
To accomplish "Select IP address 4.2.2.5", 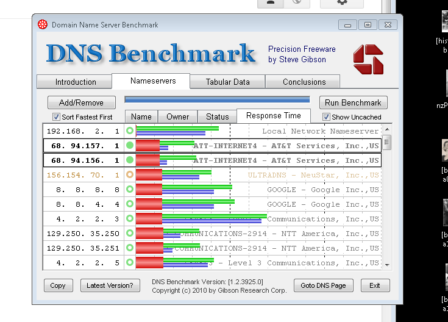I will [x=87, y=263].
